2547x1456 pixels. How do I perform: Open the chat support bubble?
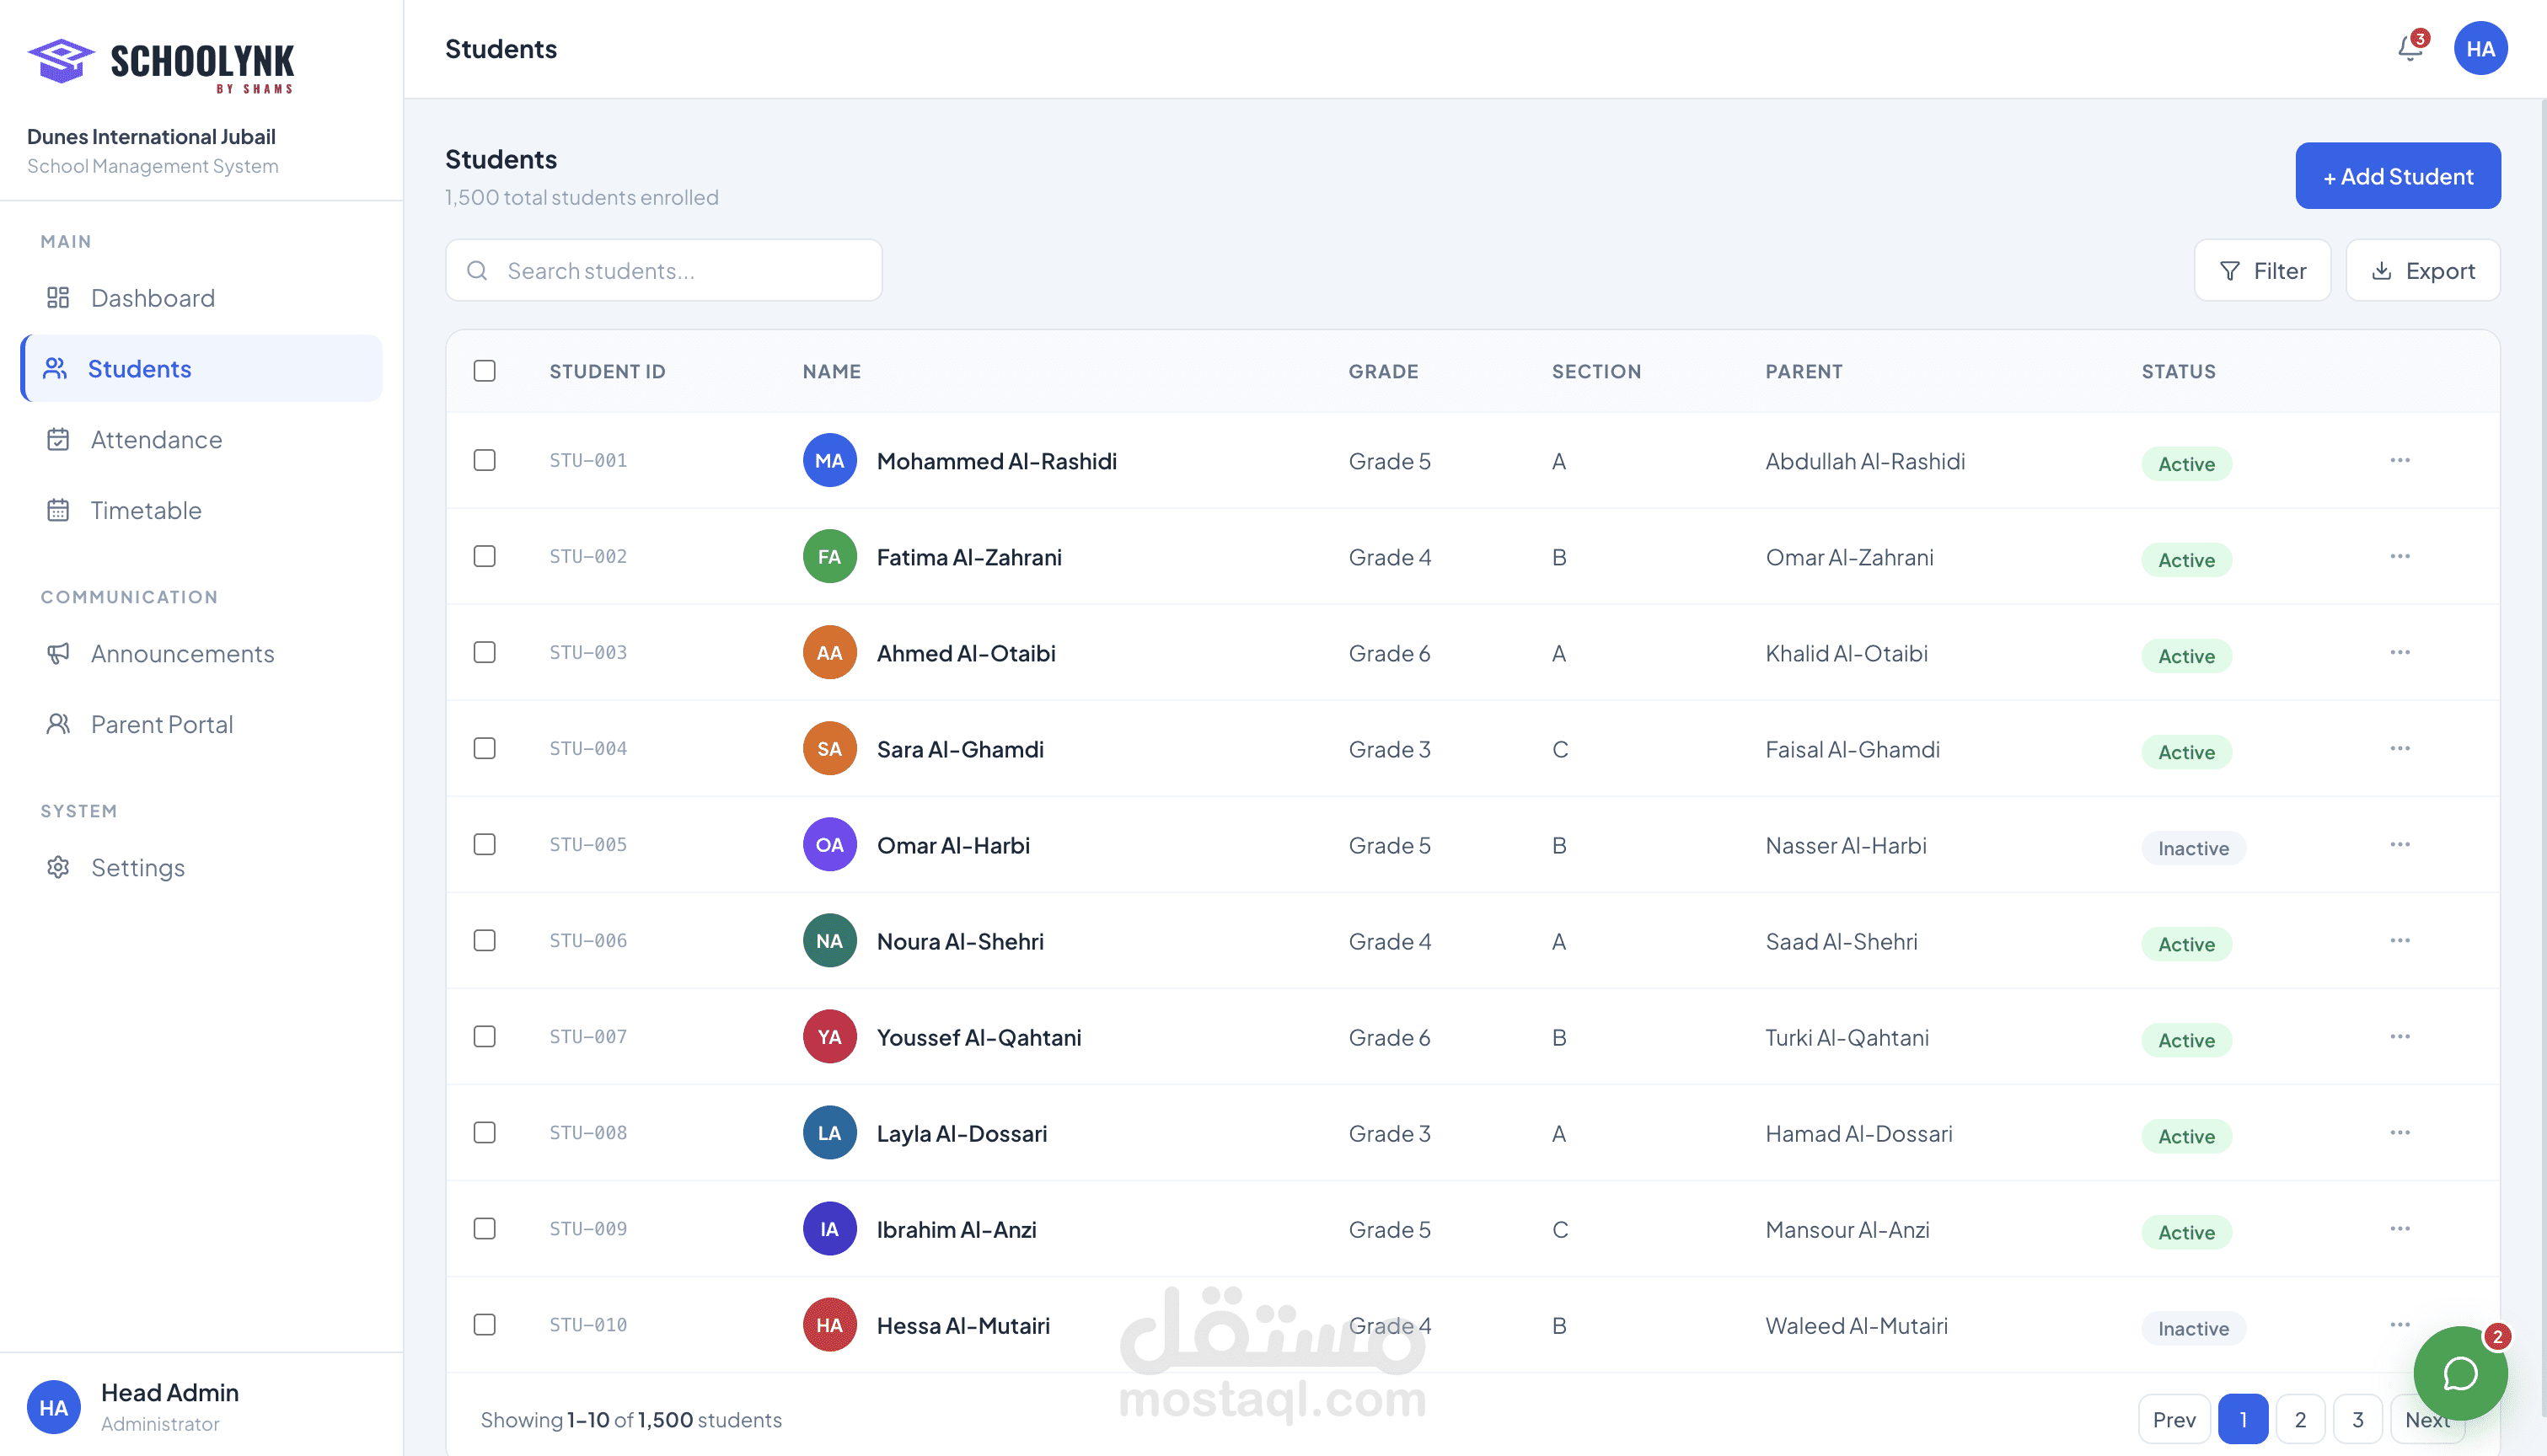pyautogui.click(x=2459, y=1373)
